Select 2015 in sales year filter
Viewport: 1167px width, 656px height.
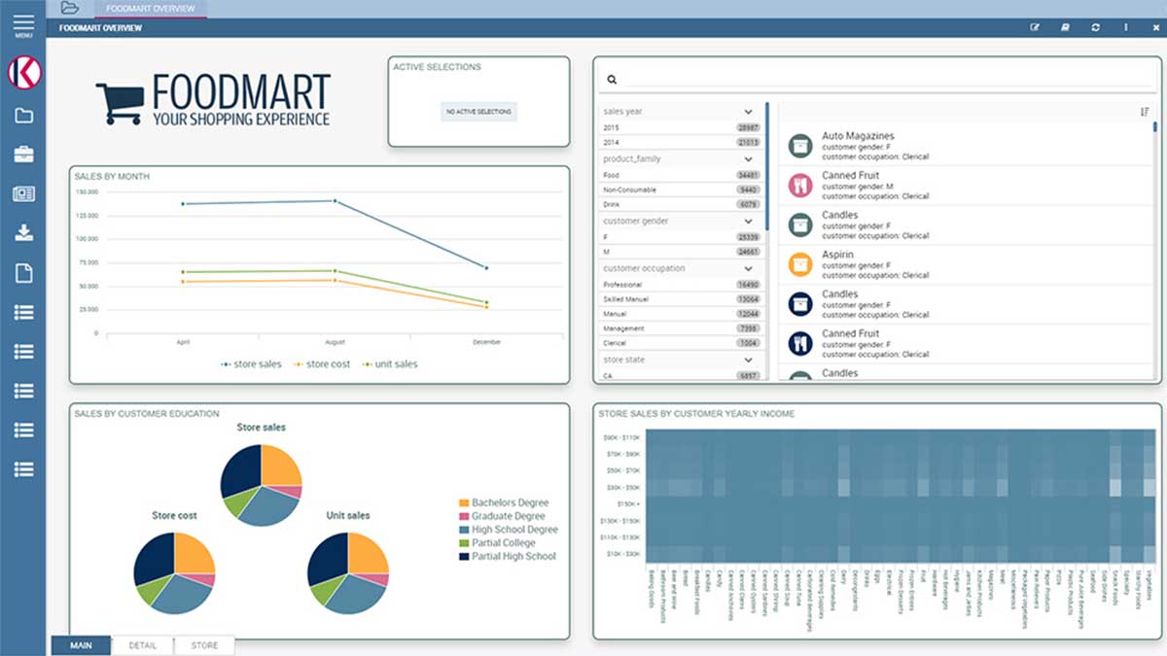(681, 128)
